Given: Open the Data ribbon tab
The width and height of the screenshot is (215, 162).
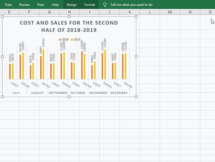Looking at the screenshot, I should [x=8, y=5].
